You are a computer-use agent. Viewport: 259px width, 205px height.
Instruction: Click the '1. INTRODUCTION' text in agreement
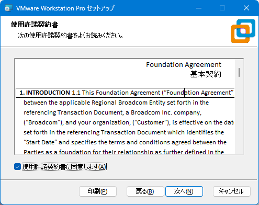(x=44, y=93)
